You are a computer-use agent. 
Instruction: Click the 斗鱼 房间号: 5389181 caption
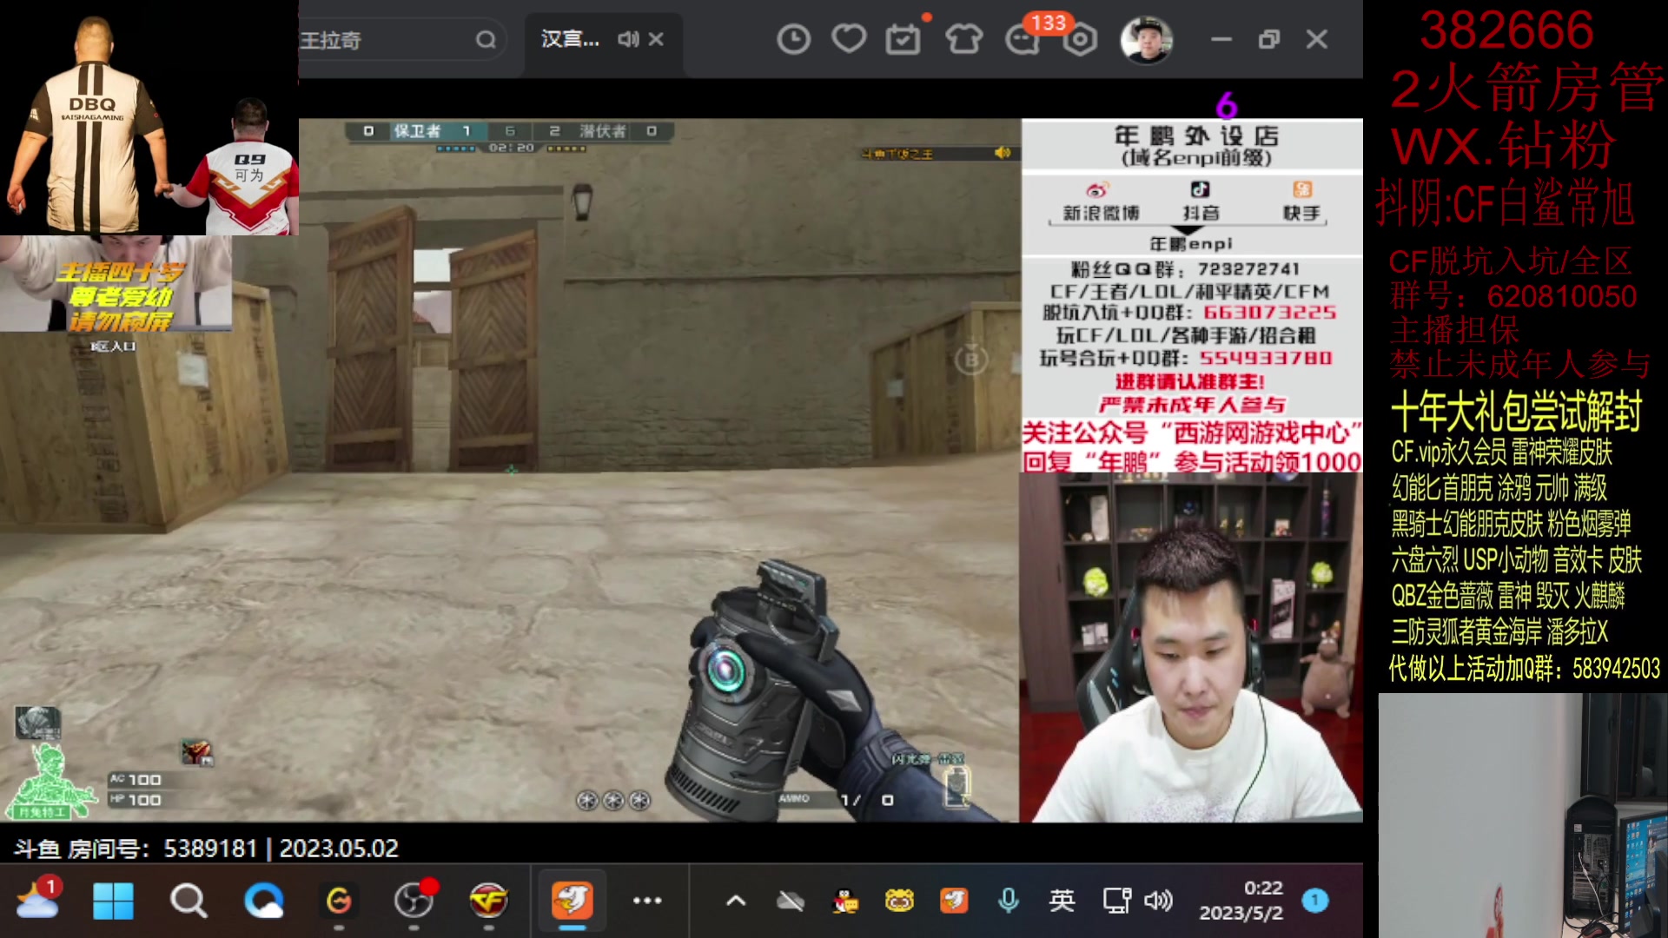coord(136,849)
